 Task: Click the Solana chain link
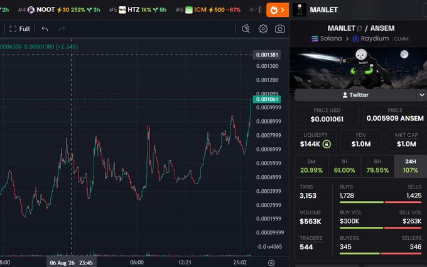pyautogui.click(x=327, y=38)
